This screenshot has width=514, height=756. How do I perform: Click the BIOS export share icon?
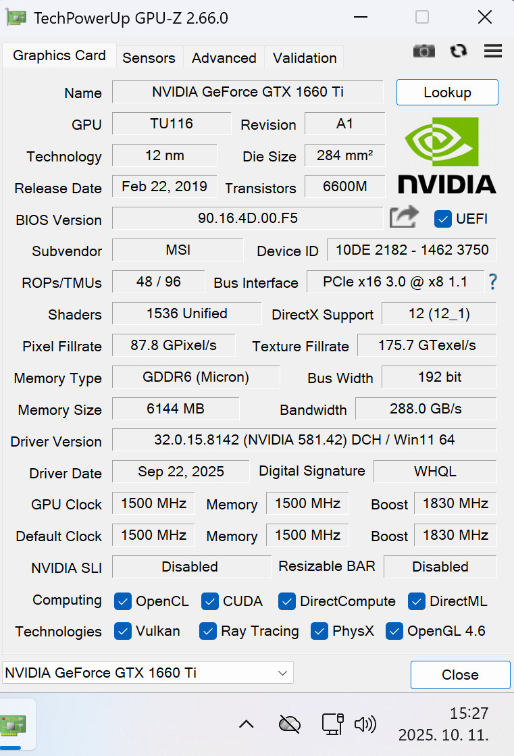(x=404, y=218)
